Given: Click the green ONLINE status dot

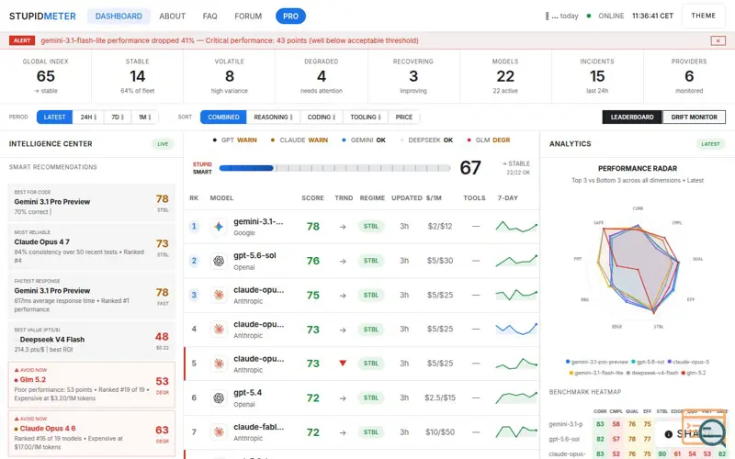Looking at the screenshot, I should (x=589, y=16).
